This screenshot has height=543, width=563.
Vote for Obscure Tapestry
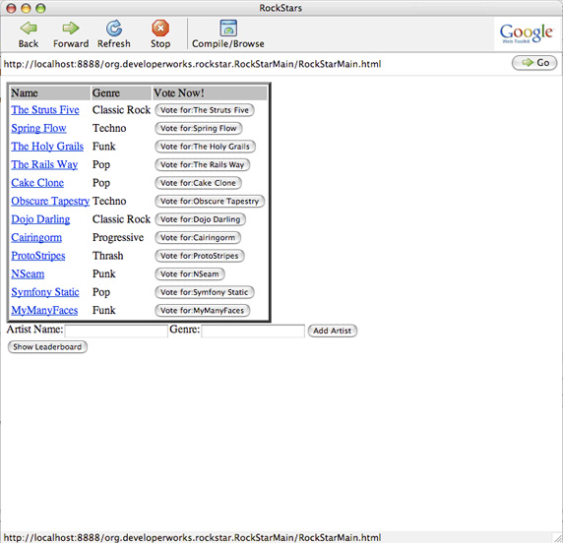(x=210, y=202)
